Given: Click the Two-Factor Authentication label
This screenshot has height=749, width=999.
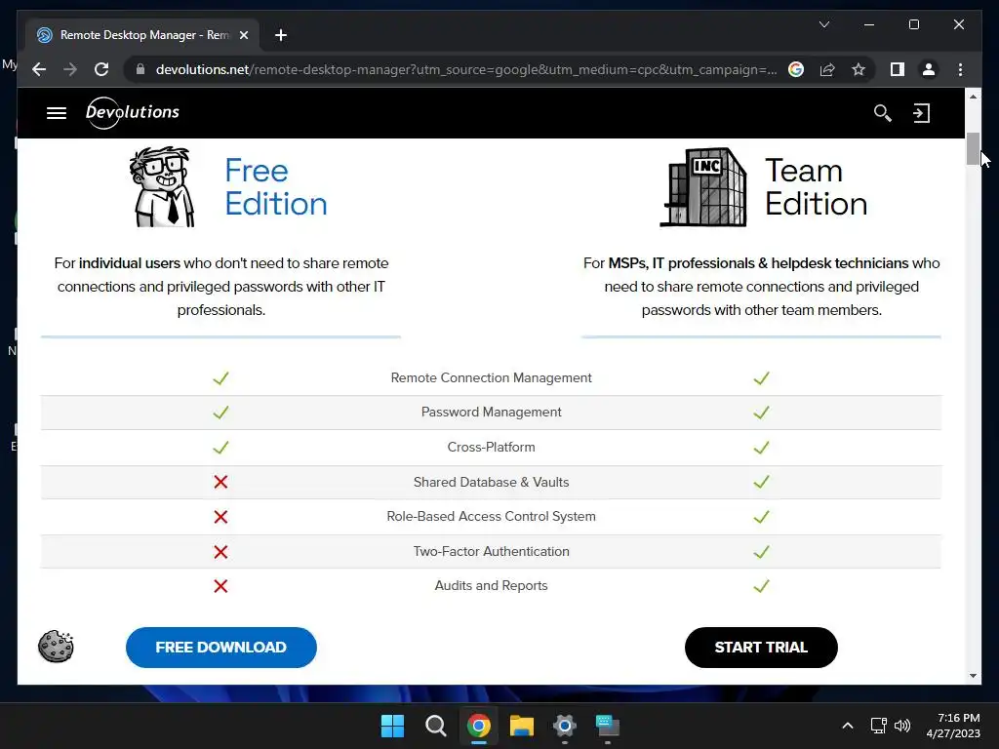Looking at the screenshot, I should tap(492, 552).
